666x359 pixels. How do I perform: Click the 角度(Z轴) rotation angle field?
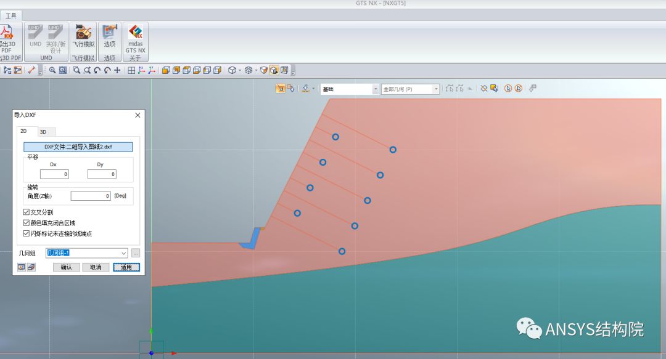pyautogui.click(x=91, y=196)
